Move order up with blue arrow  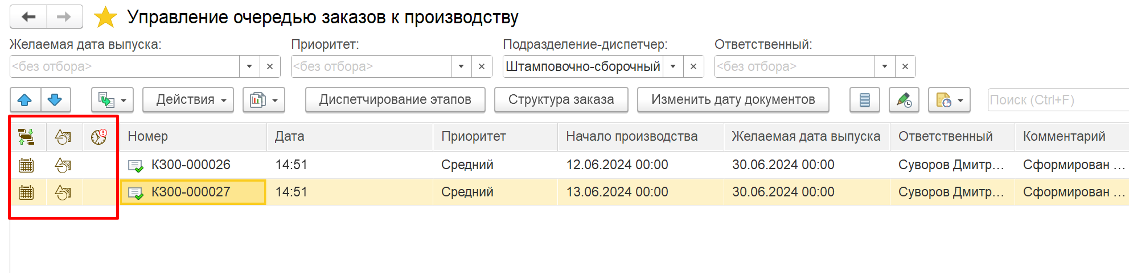pos(25,100)
